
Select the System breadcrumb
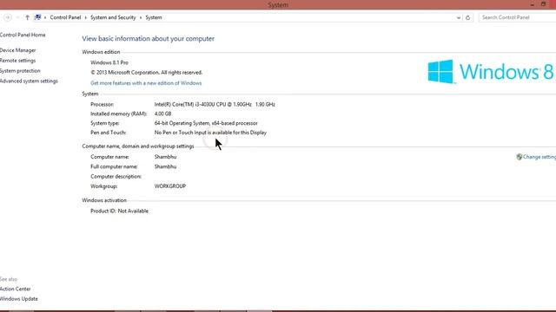[x=154, y=17]
